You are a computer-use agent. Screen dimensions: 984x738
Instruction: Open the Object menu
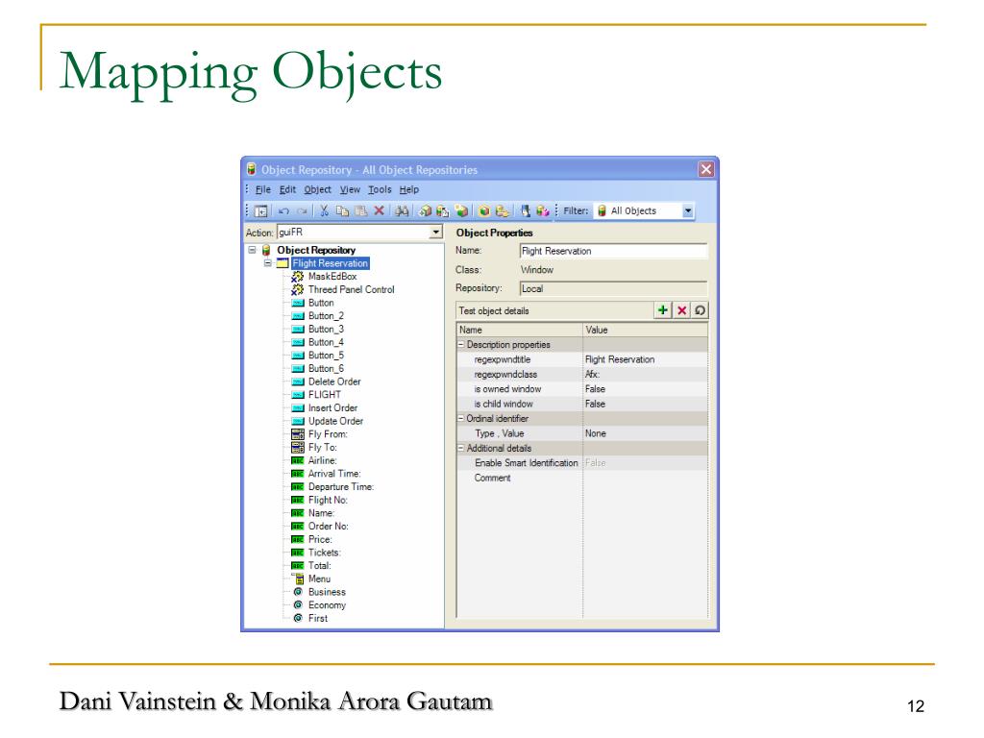coord(317,190)
